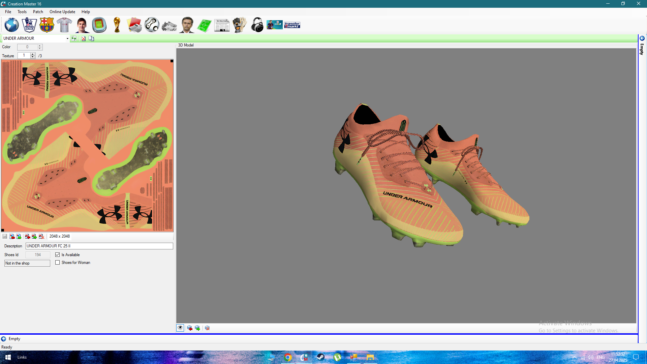The image size is (647, 364).
Task: Remove 3D model with red X
Action: click(x=207, y=328)
